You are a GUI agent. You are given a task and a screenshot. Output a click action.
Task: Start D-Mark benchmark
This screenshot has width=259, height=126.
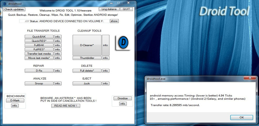coord(15,101)
